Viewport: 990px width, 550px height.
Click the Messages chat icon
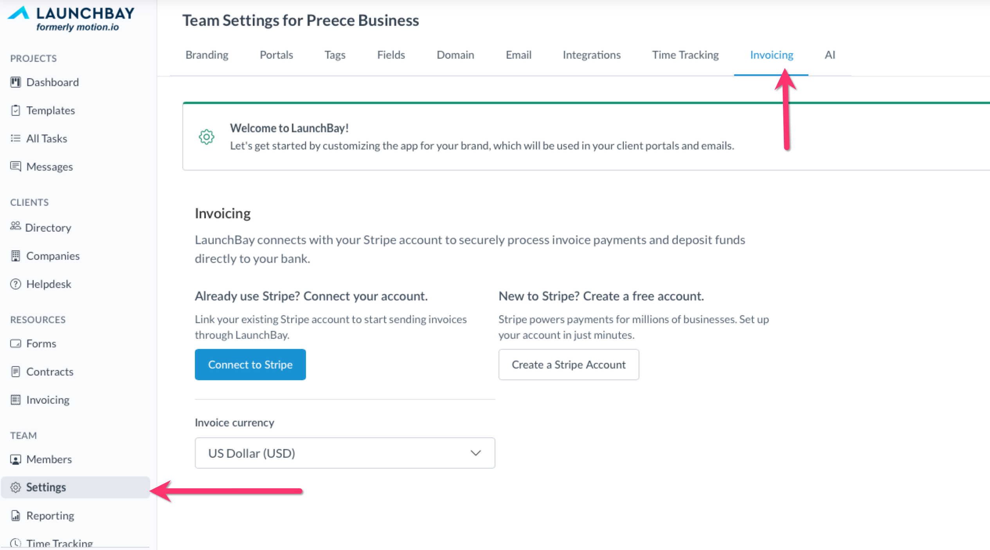16,167
